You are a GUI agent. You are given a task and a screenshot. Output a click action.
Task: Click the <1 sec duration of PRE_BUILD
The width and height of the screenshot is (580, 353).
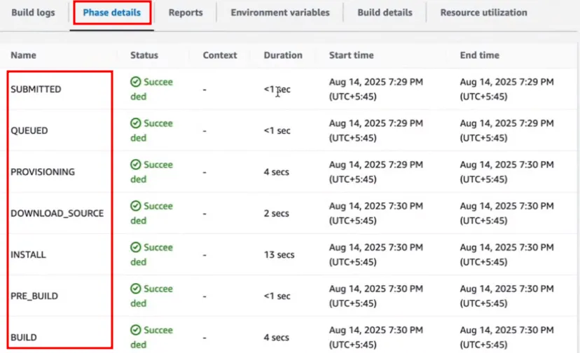click(x=277, y=296)
